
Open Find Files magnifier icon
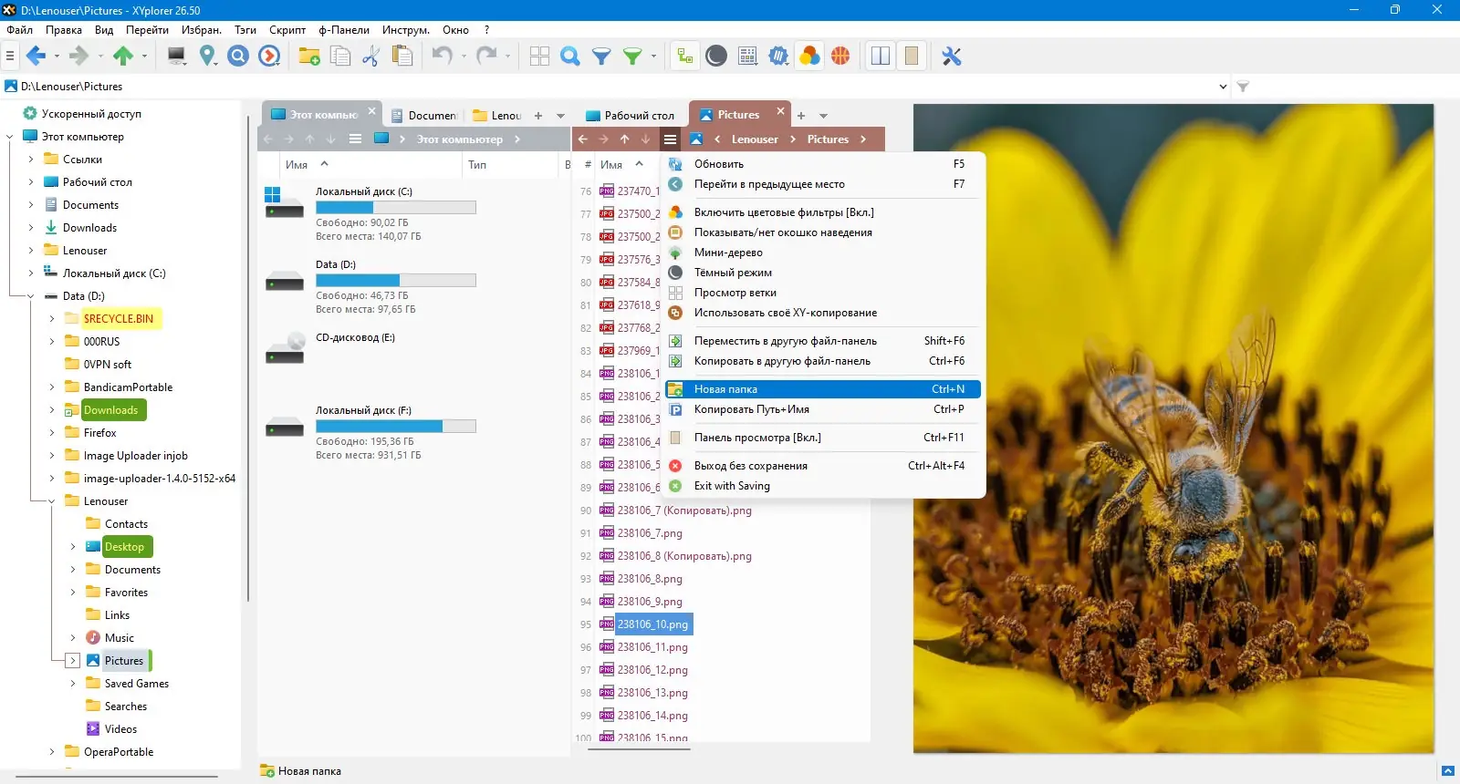click(570, 57)
